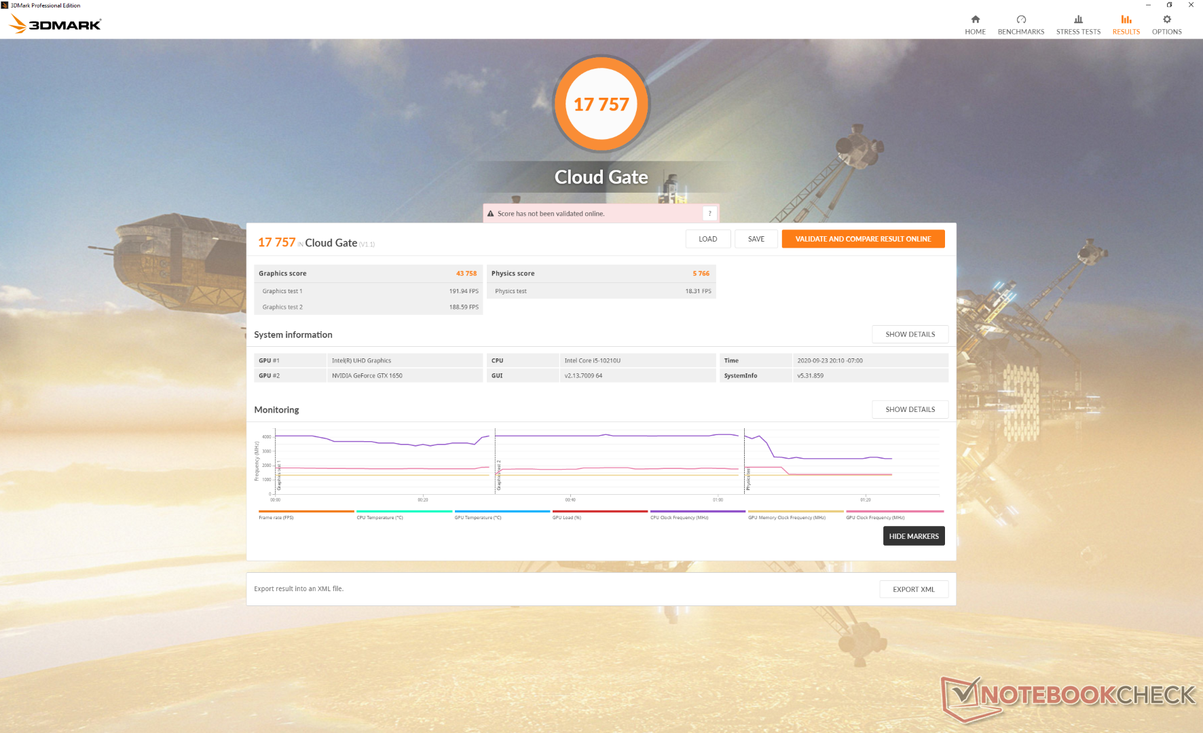Show details for System information
Screen dimensions: 1203x733
[x=910, y=335]
